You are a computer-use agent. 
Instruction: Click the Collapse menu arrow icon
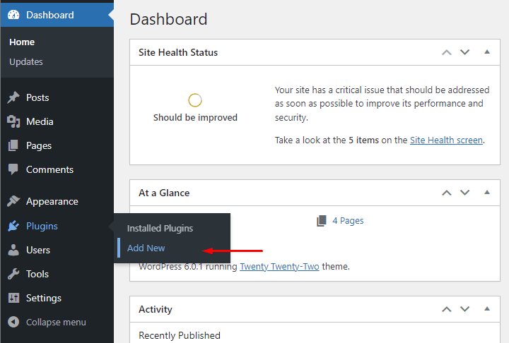point(13,322)
